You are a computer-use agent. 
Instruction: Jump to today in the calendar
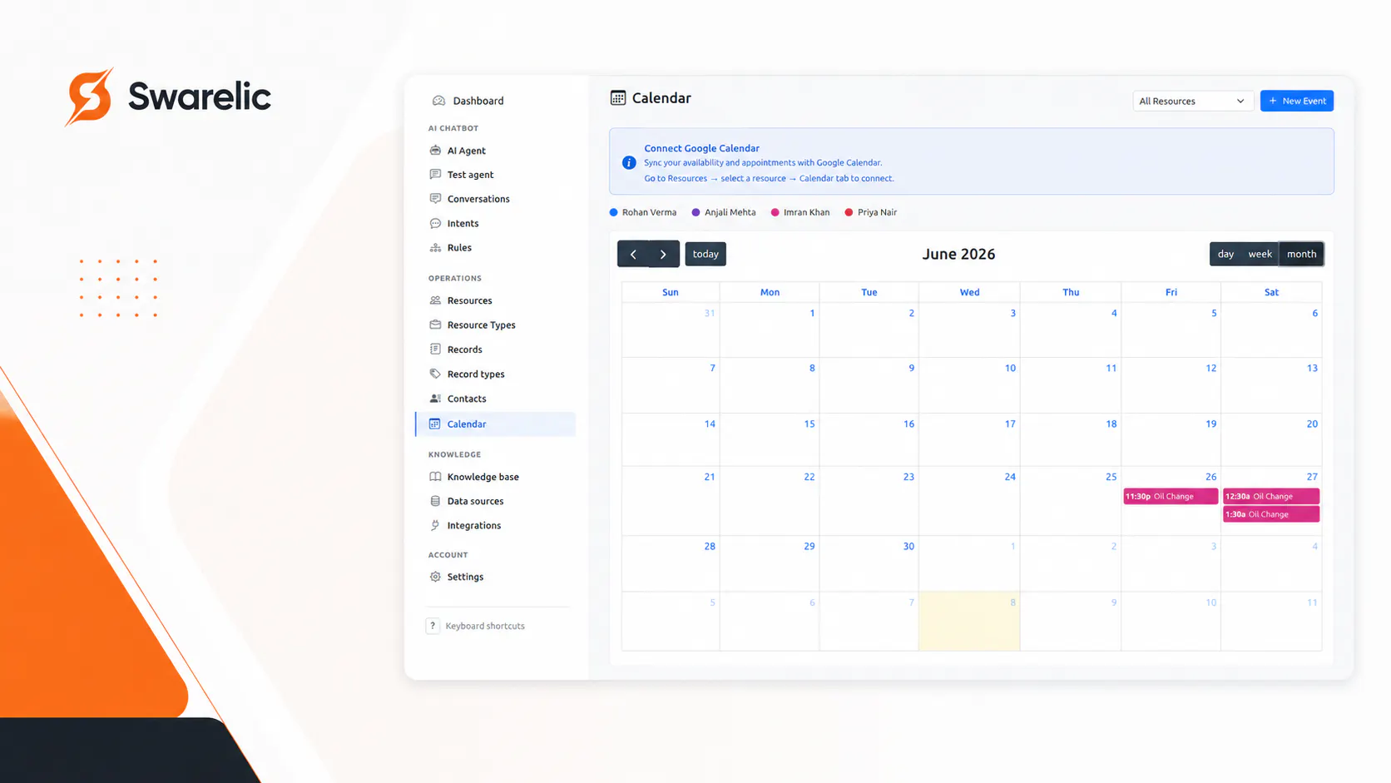[x=705, y=254]
